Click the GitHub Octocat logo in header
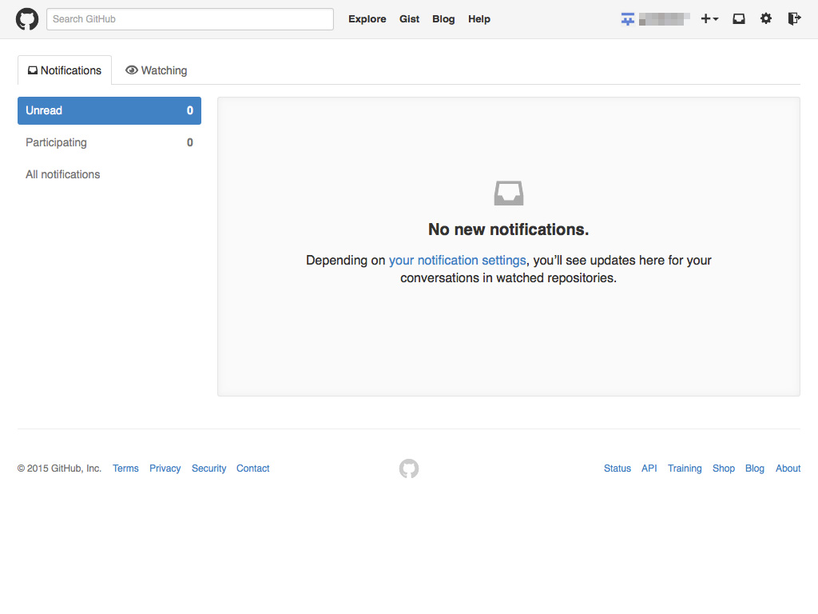The height and width of the screenshot is (614, 818). [27, 19]
